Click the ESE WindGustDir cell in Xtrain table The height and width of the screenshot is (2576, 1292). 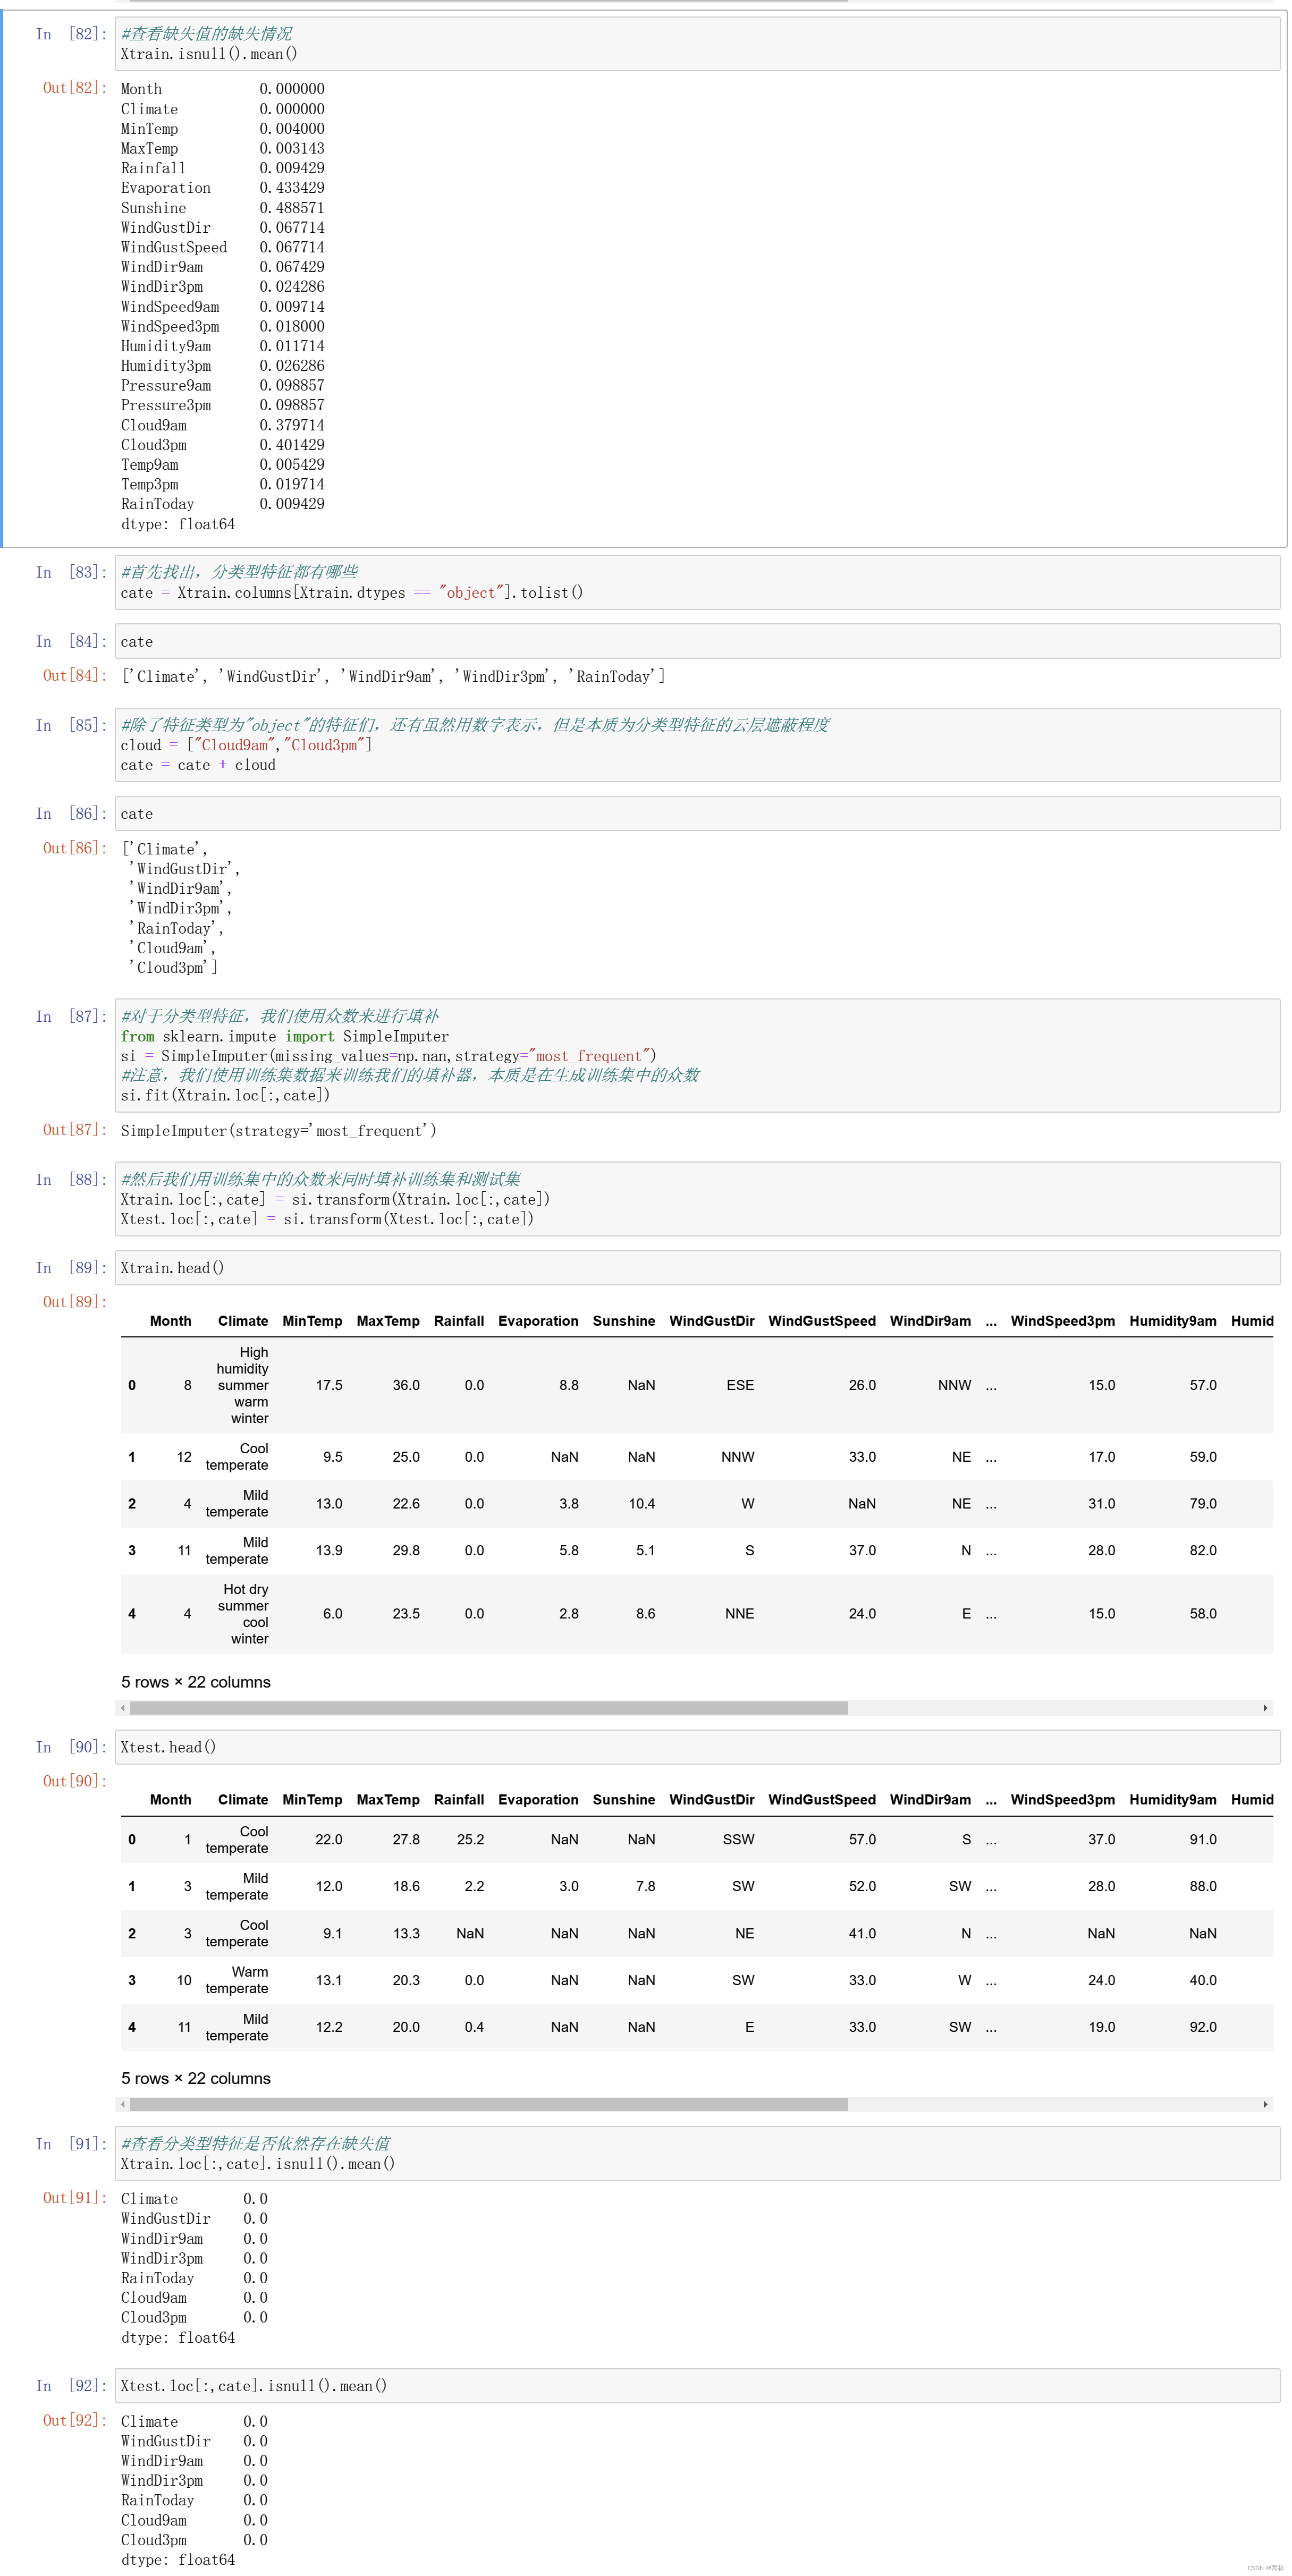pos(740,1385)
